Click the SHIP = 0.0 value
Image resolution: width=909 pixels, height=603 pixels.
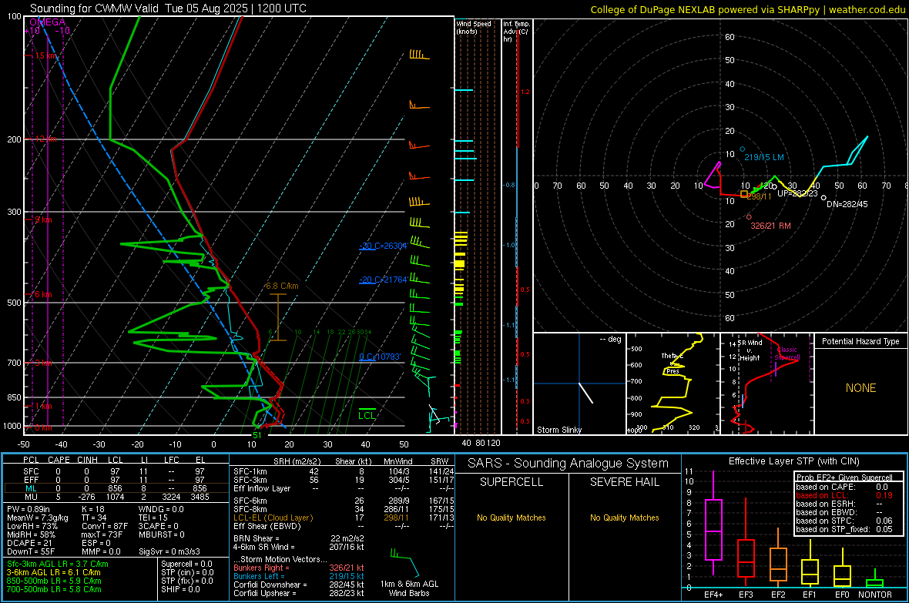(x=180, y=589)
